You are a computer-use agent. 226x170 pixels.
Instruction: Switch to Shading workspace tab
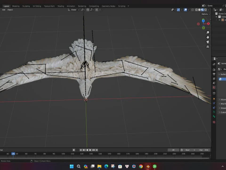pos(61,6)
